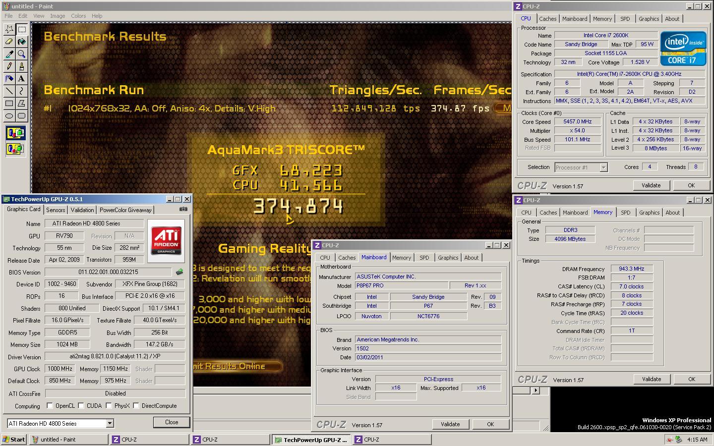Pick the Pick Color eyedropper tool
The image size is (714, 446).
pos(9,54)
